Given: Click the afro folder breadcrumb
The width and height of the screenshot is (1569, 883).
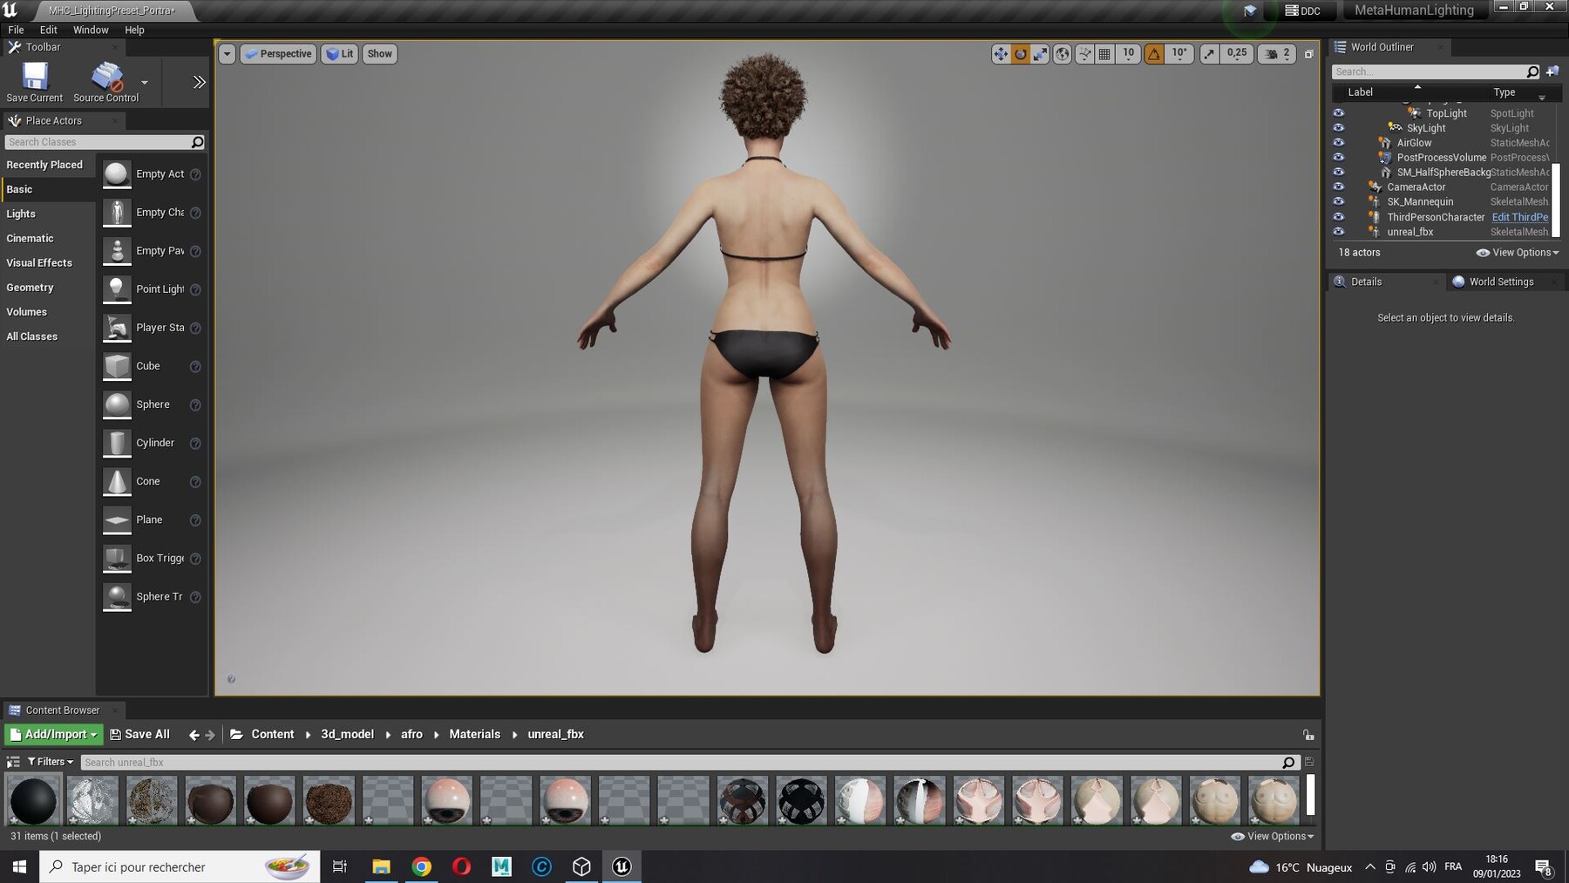Looking at the screenshot, I should 411,735.
